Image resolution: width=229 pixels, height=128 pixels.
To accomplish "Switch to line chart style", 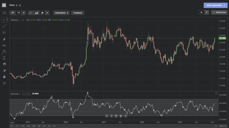I will coord(31,13).
